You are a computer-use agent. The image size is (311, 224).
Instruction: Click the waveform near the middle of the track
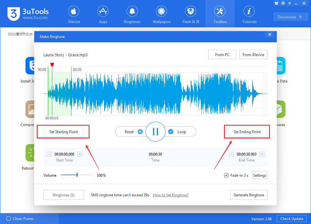pyautogui.click(x=155, y=94)
